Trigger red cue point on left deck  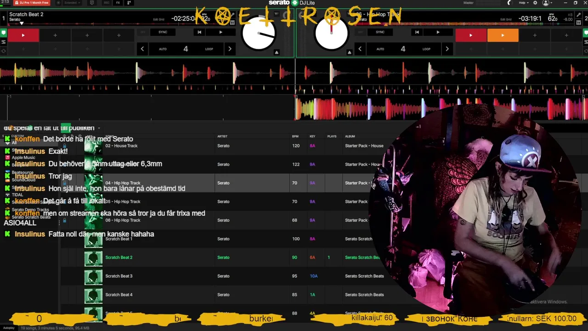(x=23, y=35)
